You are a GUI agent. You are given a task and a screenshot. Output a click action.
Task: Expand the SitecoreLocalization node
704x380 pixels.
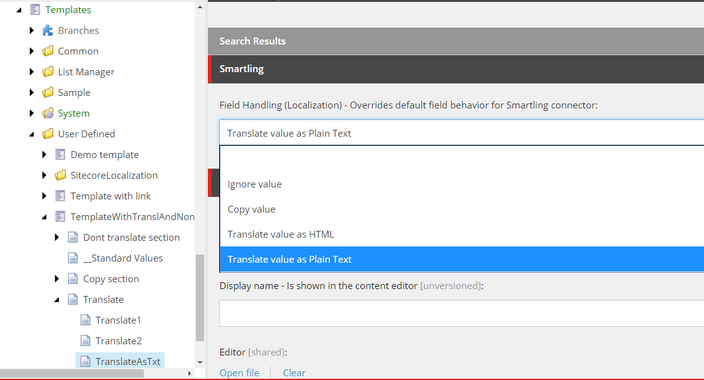[44, 175]
